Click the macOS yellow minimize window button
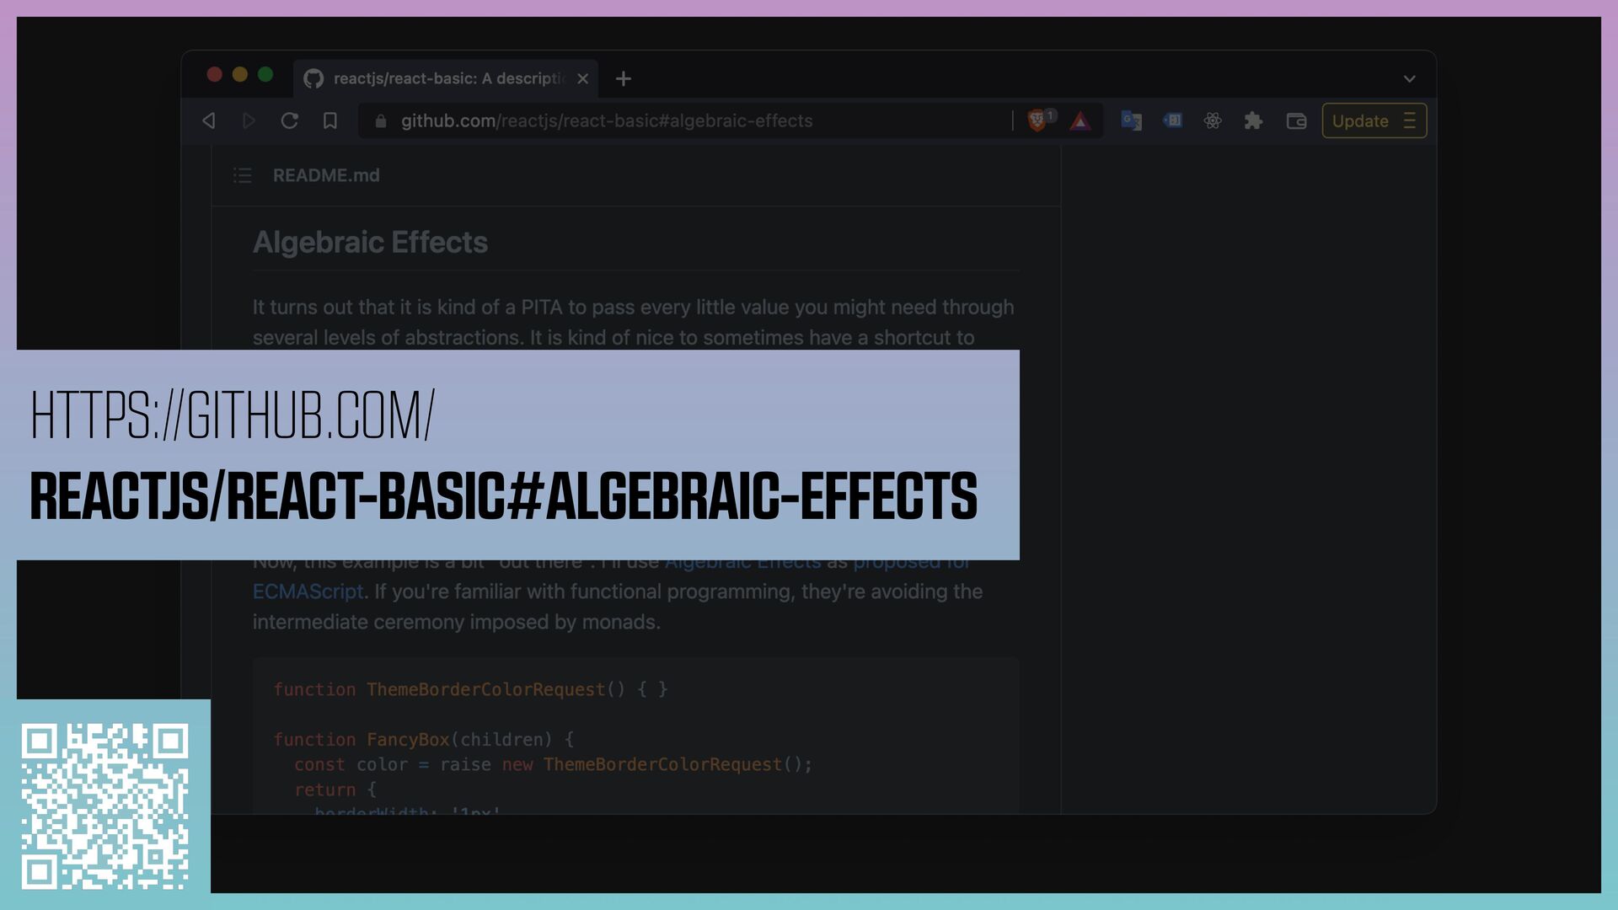 (x=240, y=74)
